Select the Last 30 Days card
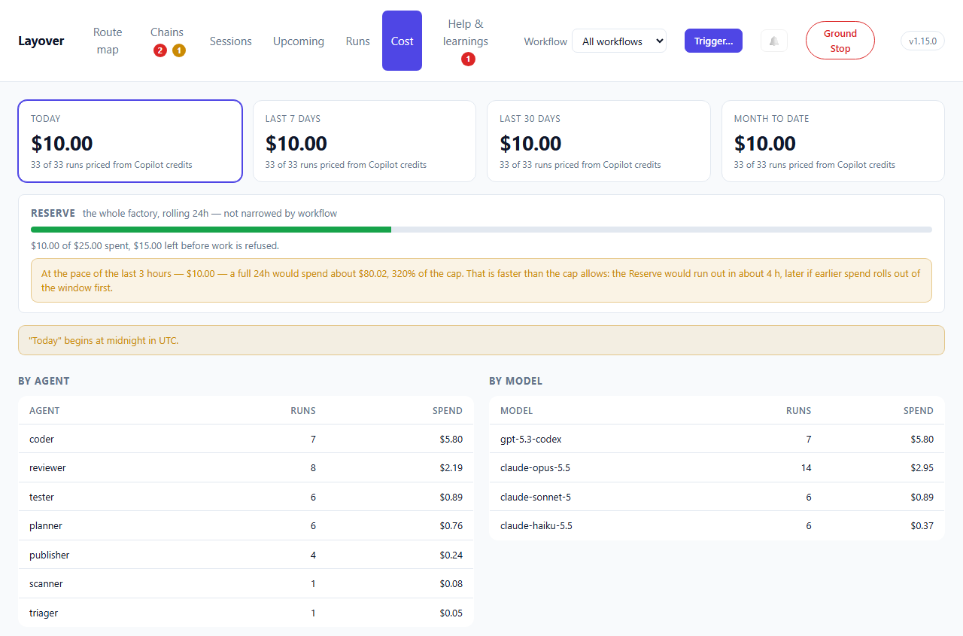Viewport: 963px width, 636px height. coord(599,142)
